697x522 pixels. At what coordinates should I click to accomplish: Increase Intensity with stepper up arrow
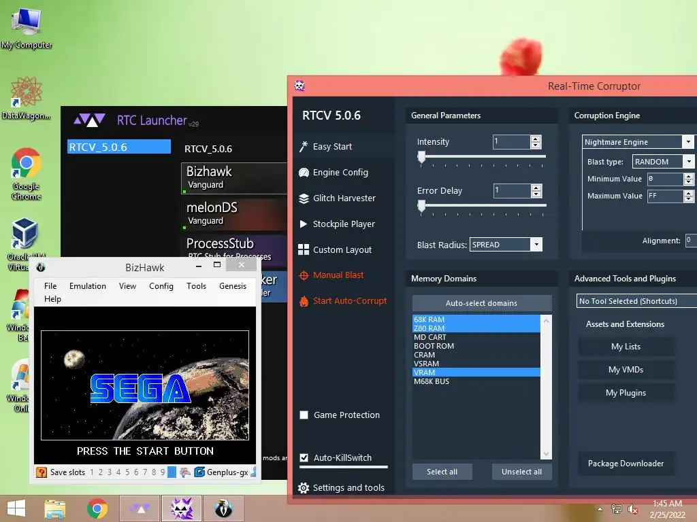536,139
